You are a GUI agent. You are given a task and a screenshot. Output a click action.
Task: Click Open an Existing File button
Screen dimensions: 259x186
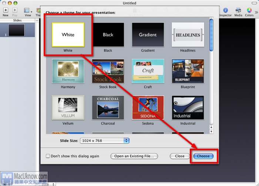coord(134,156)
